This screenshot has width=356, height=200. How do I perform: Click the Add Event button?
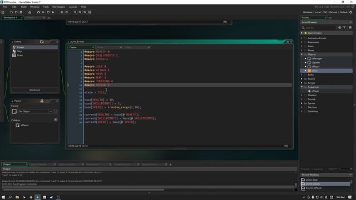click(x=34, y=90)
